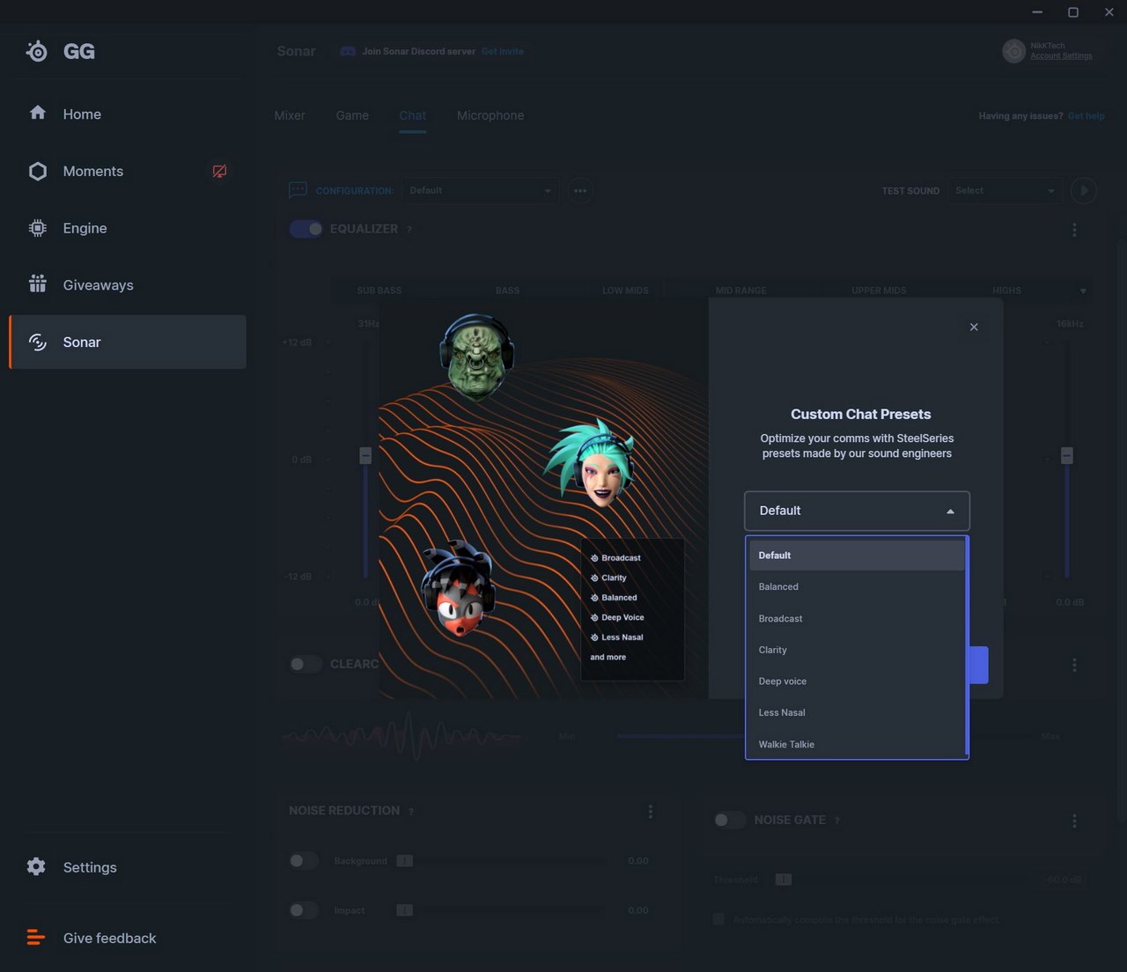
Task: Select Default preset in list
Action: coord(857,556)
